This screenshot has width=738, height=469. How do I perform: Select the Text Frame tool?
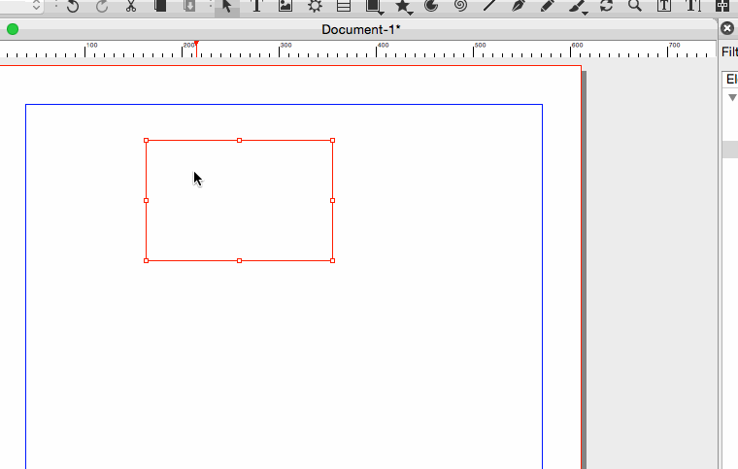pos(256,6)
